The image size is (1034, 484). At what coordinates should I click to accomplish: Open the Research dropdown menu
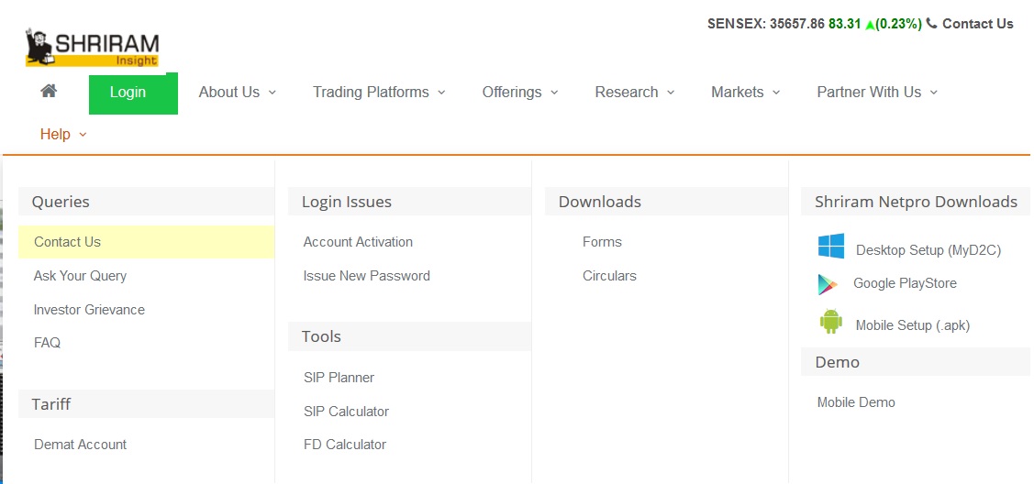634,93
